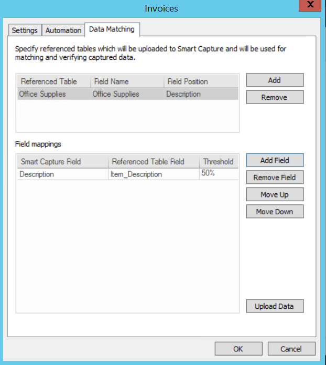Click the Threshold column header
Image resolution: width=326 pixels, height=365 pixels.
[219, 162]
